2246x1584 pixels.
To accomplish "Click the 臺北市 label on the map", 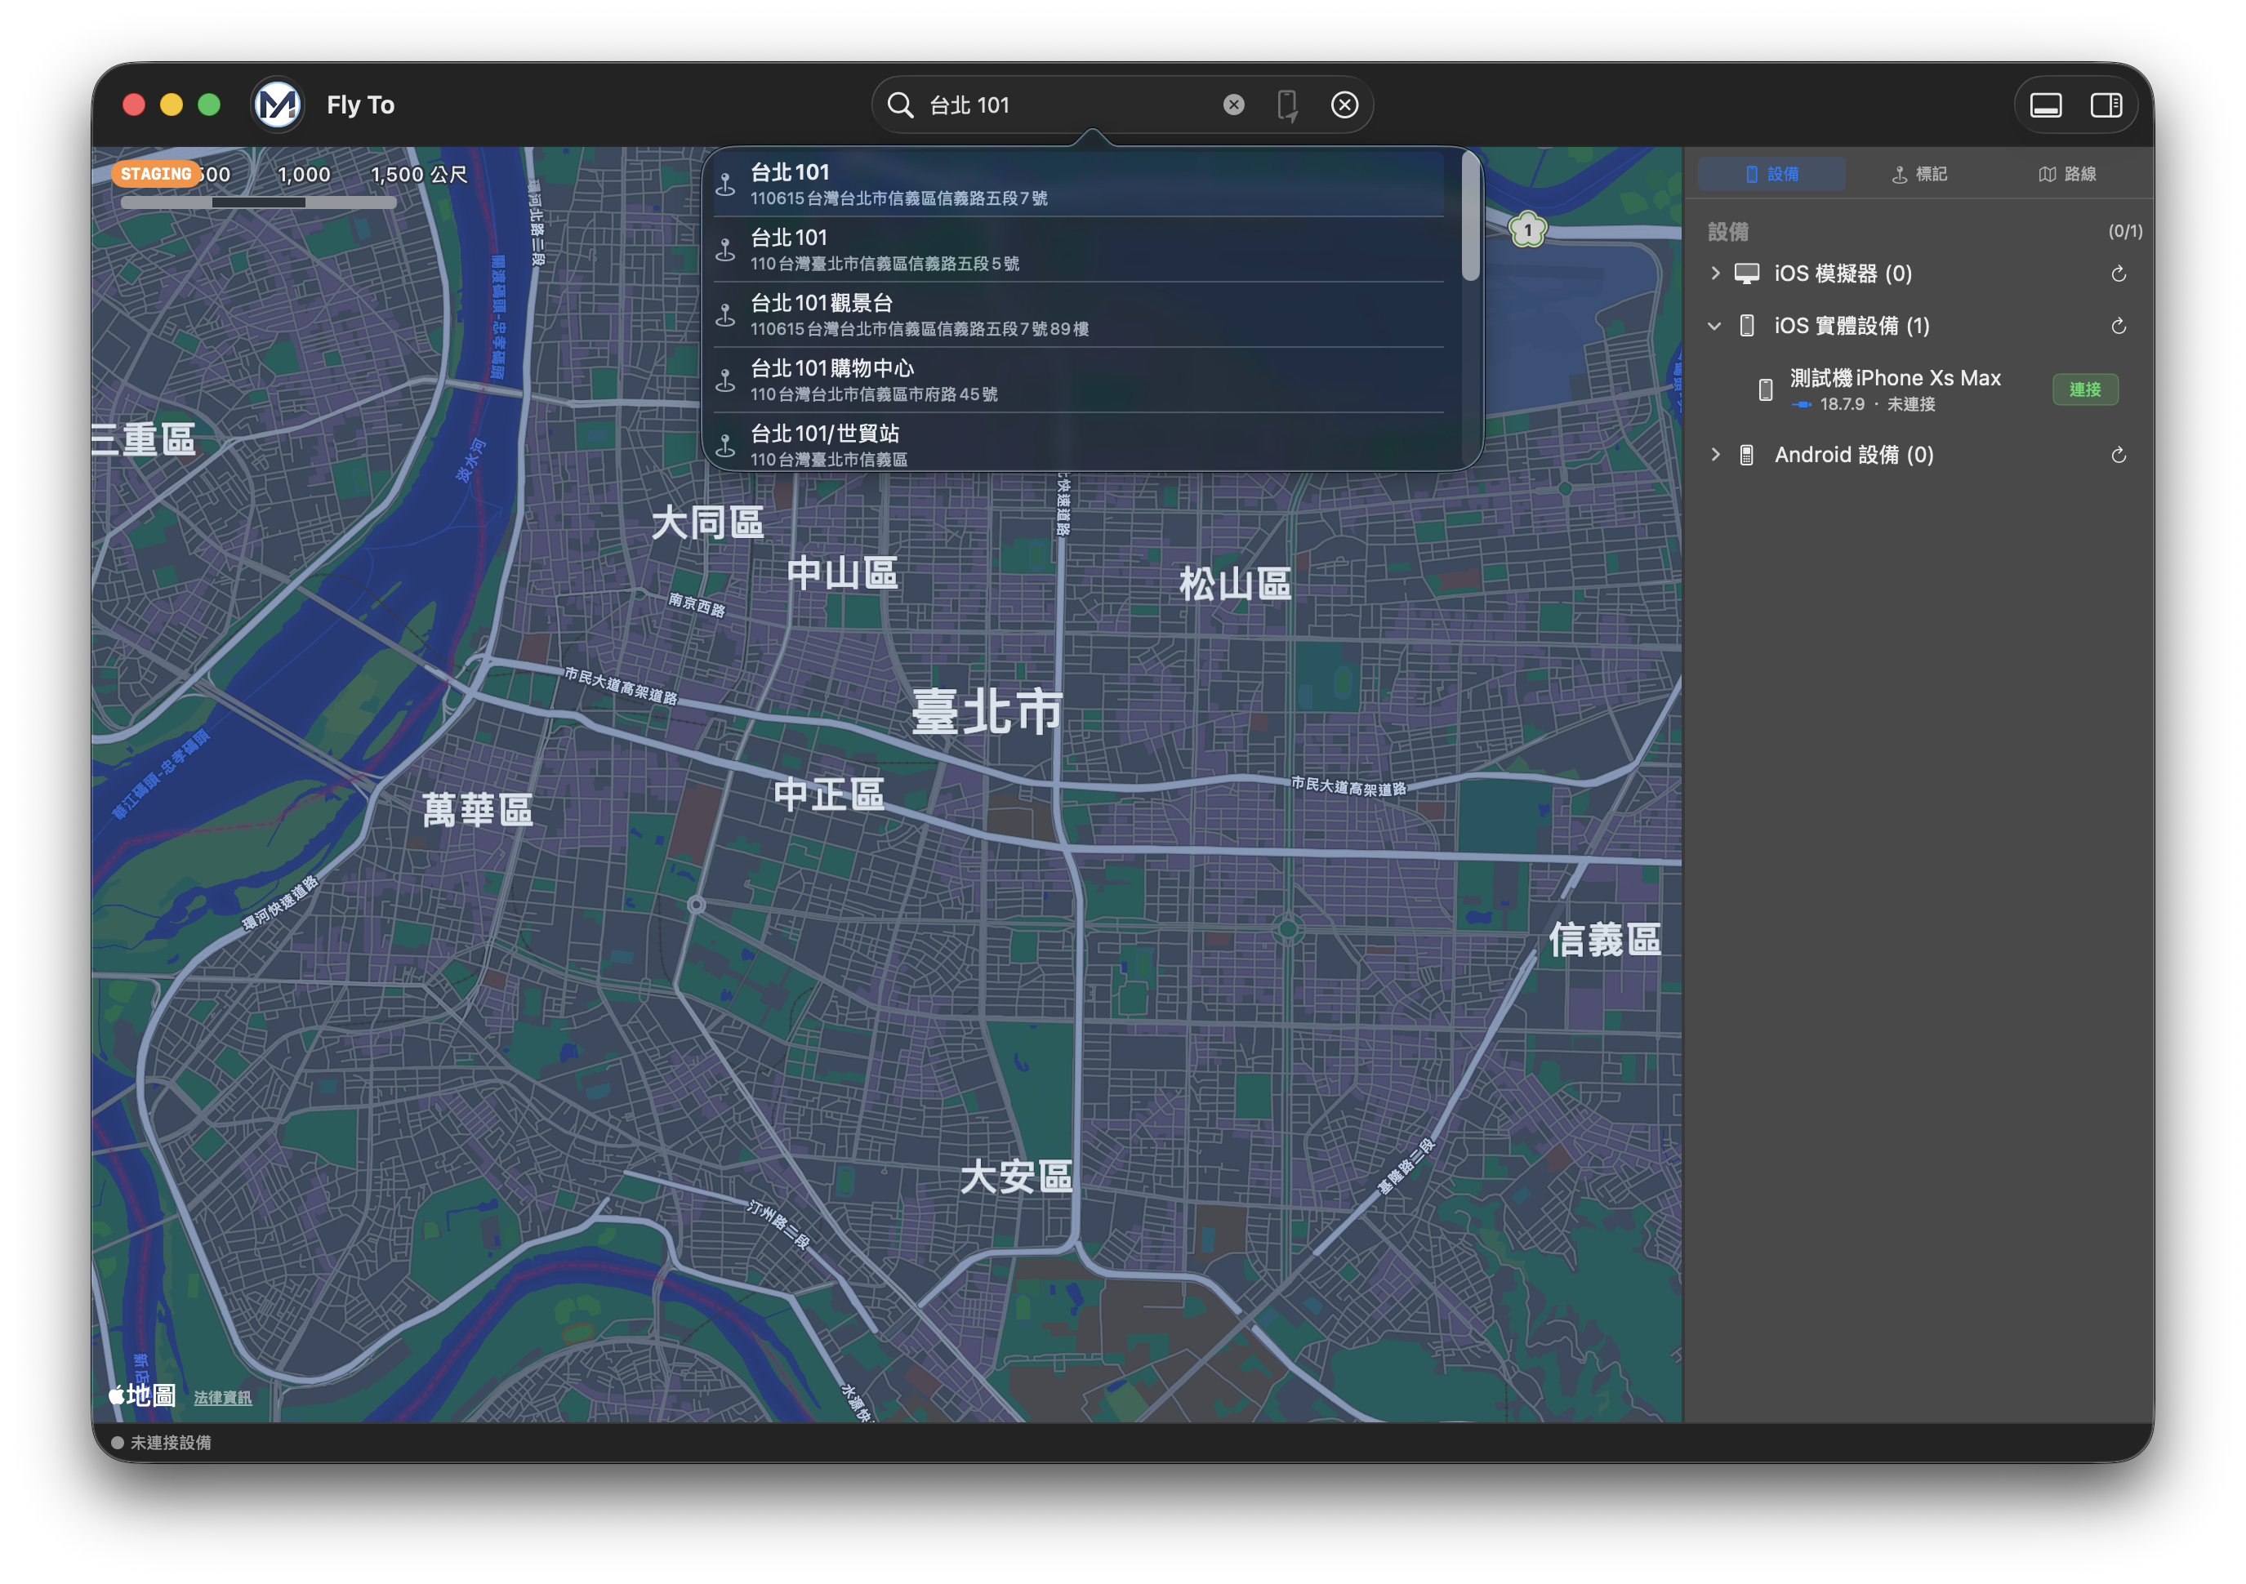I will click(x=986, y=712).
